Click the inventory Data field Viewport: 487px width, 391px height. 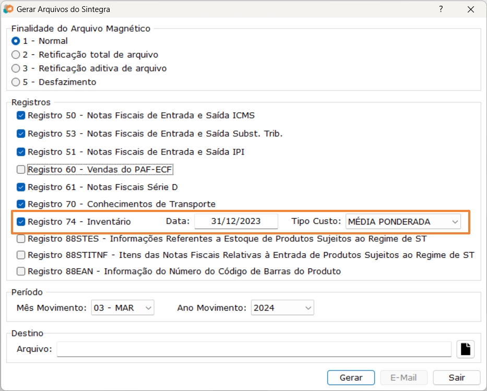[236, 222]
